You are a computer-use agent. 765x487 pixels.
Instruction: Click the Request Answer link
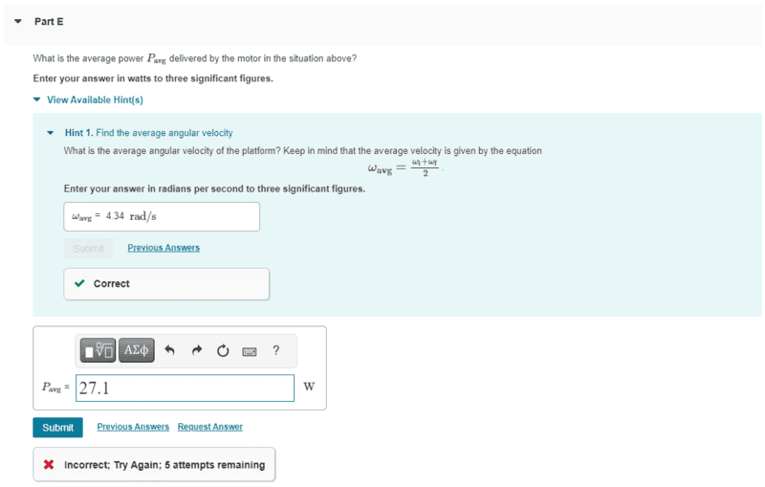[x=209, y=427]
